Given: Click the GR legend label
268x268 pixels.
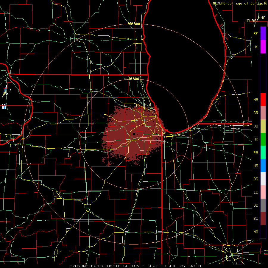Looking at the screenshot, I should click(255, 113).
